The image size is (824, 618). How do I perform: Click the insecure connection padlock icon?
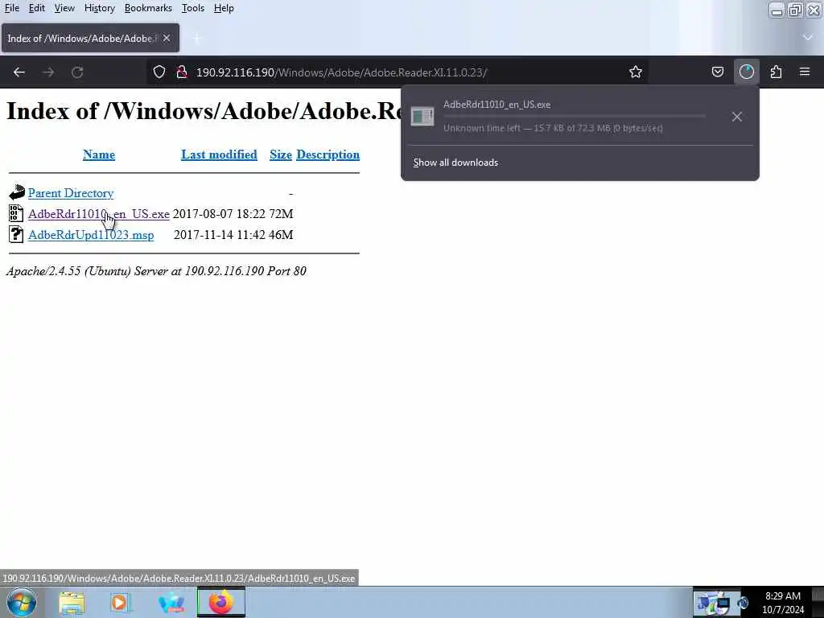click(x=182, y=72)
